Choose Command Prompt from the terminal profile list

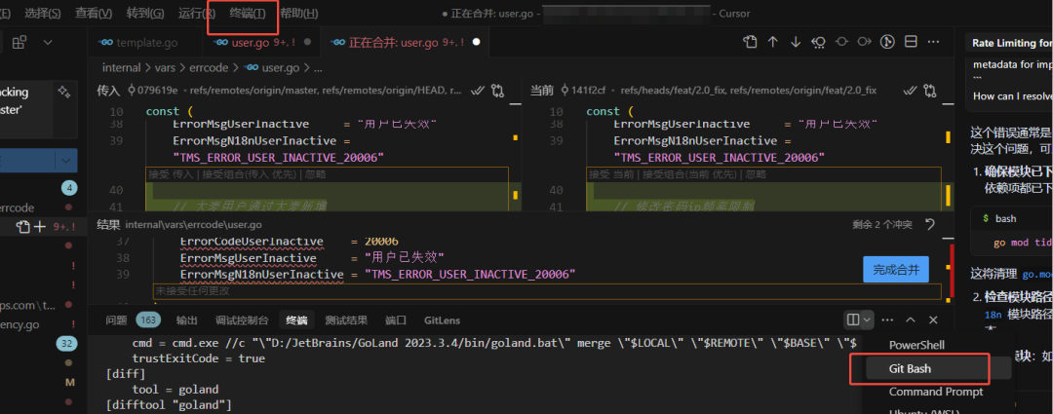(x=935, y=392)
